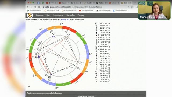
Task: Switch to the Sotis Online tab
Action: [x=126, y=3]
